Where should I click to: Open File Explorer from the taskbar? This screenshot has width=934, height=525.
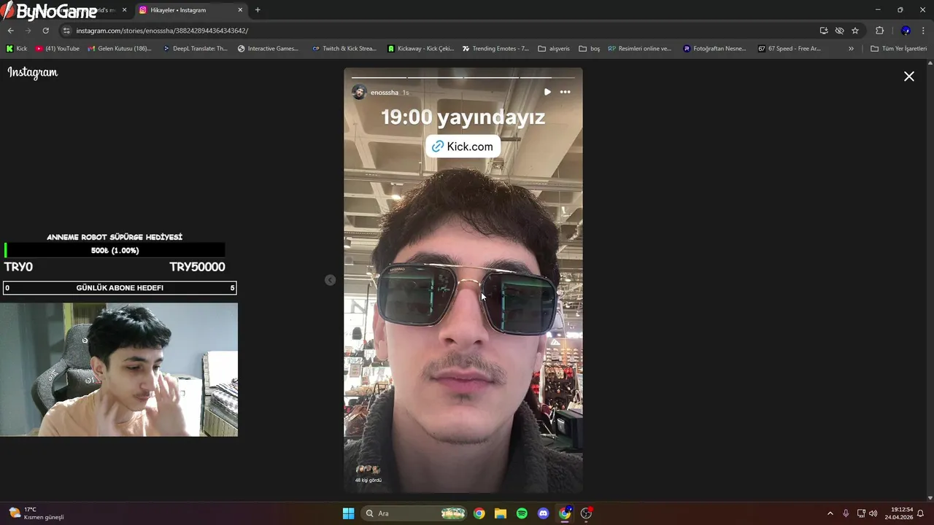[501, 513]
